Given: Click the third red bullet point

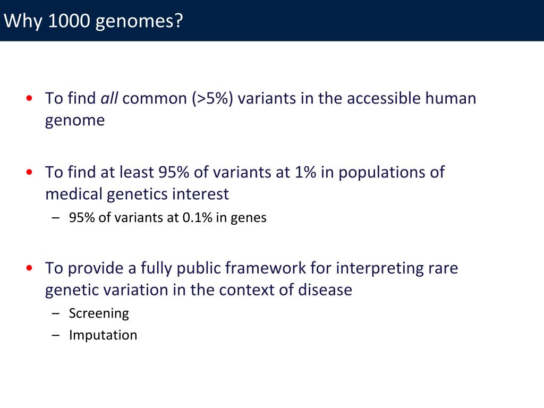Looking at the screenshot, I should [x=29, y=268].
